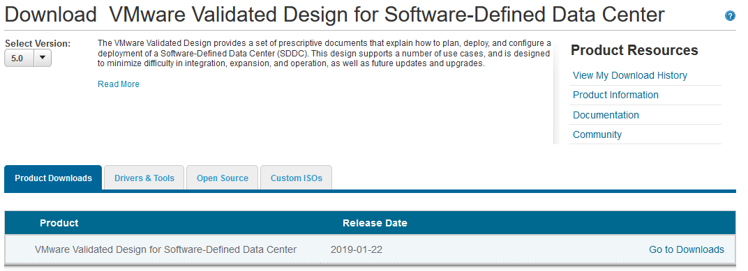Click the page title Download VMware Validated Design
This screenshot has height=271, width=748.
coord(334,15)
